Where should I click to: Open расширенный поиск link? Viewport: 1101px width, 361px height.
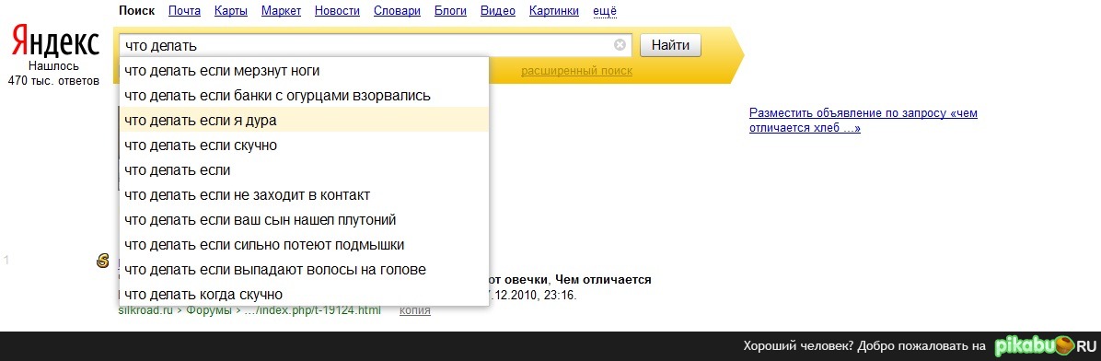click(x=576, y=71)
